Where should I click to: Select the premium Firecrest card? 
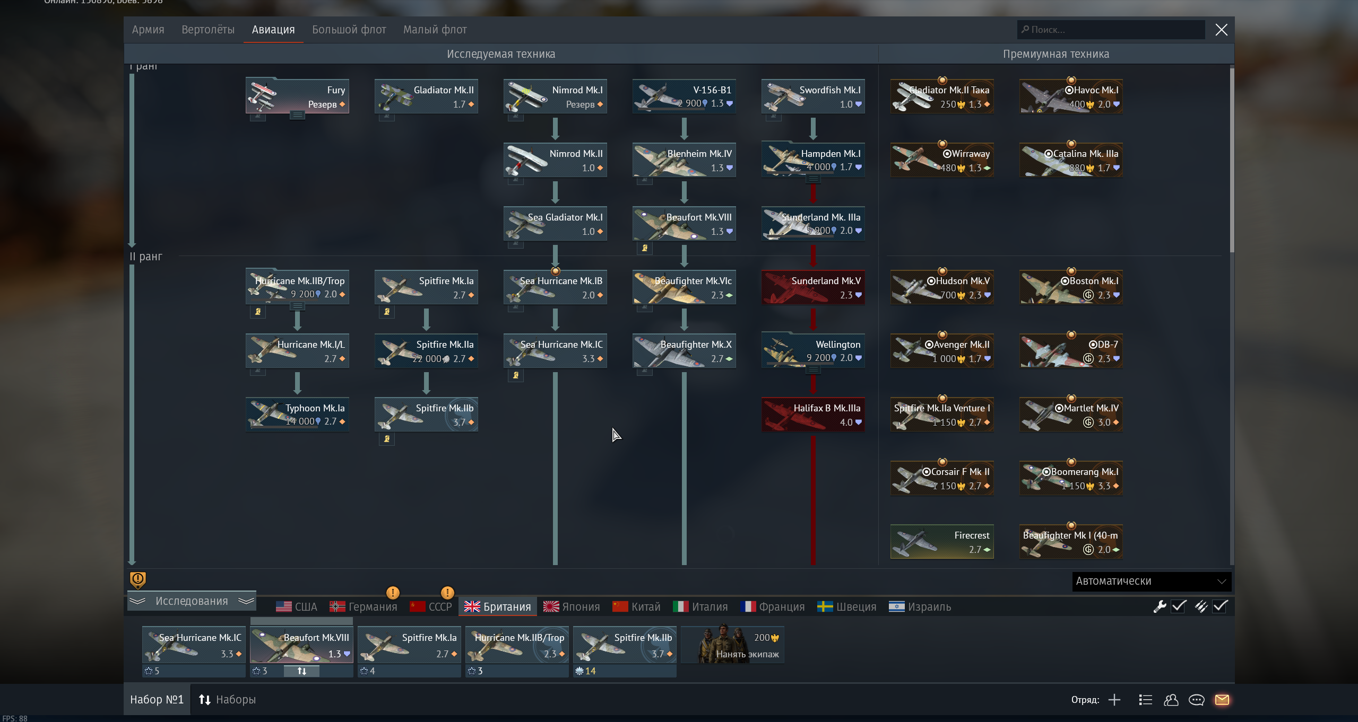pyautogui.click(x=942, y=541)
